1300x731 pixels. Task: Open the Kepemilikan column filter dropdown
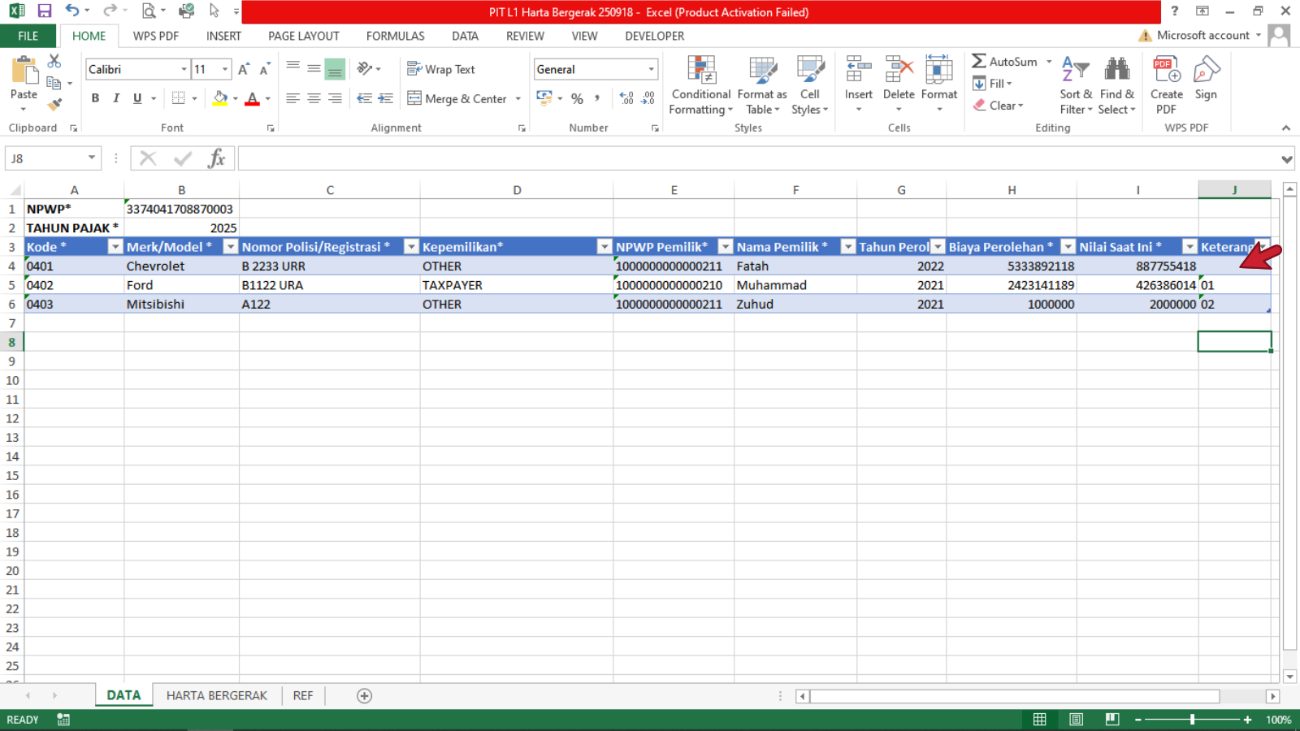604,247
